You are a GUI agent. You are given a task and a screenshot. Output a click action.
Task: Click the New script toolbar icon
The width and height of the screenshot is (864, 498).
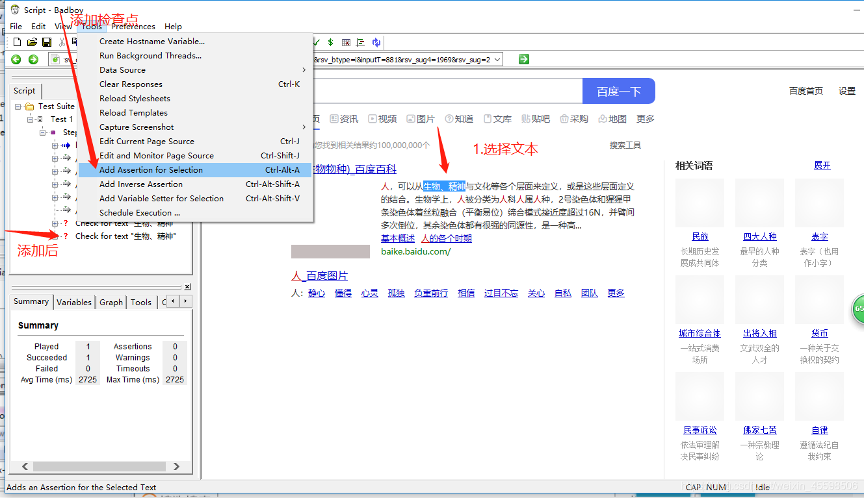[18, 42]
